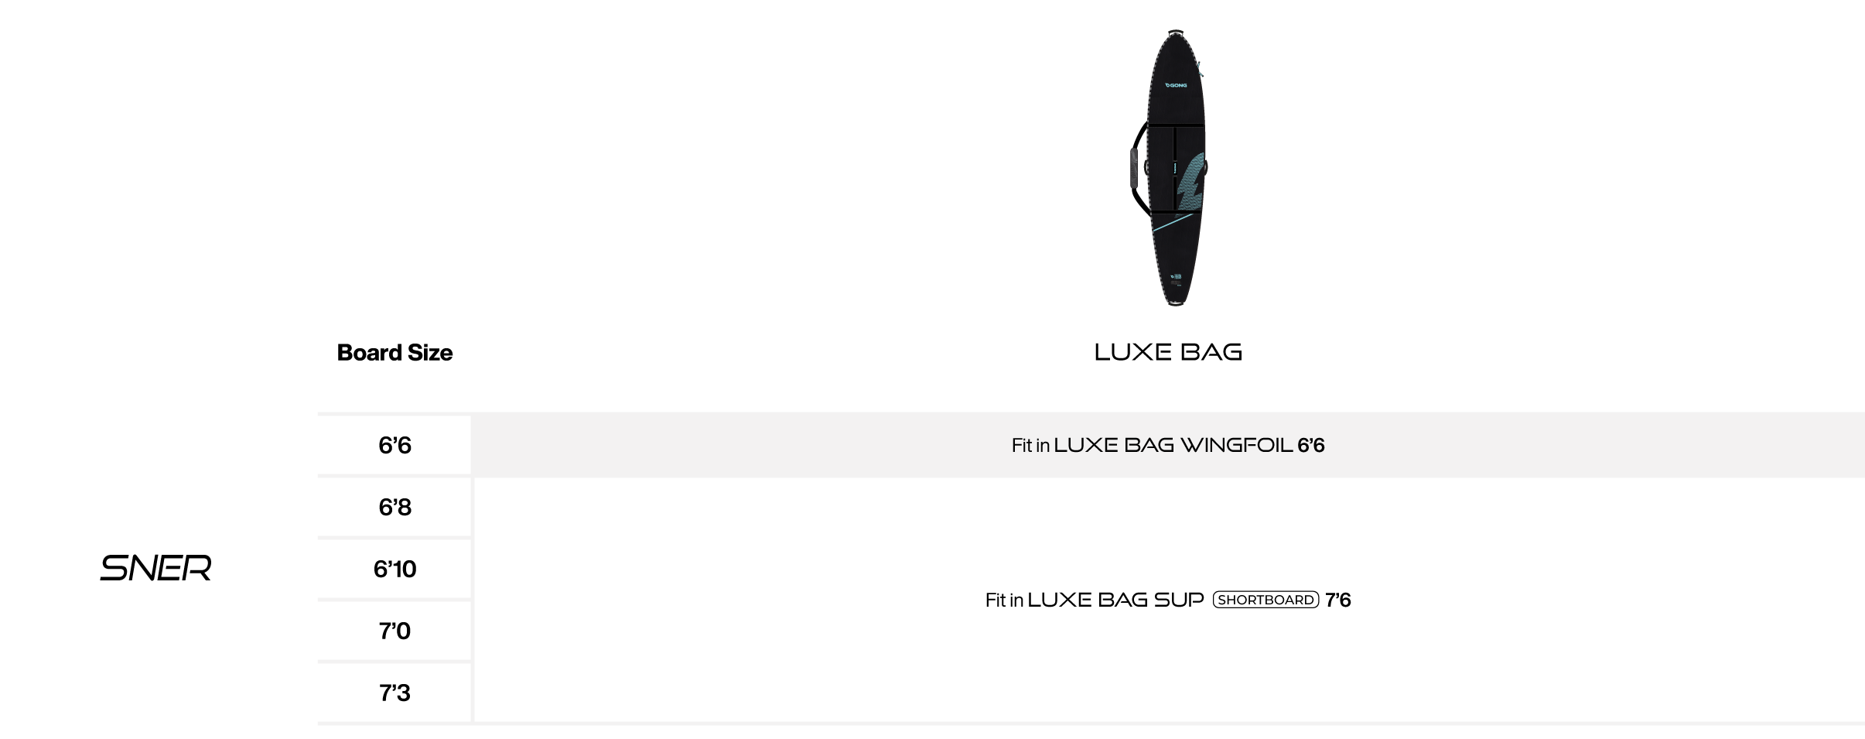Click the Board Size column header
The width and height of the screenshot is (1865, 739).
click(x=395, y=353)
